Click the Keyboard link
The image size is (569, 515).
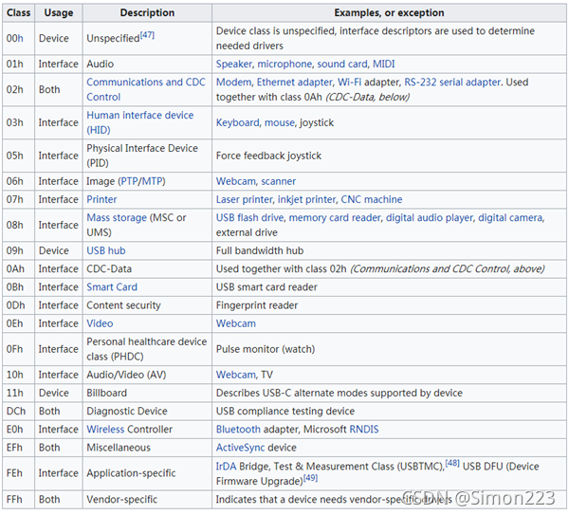pyautogui.click(x=238, y=122)
